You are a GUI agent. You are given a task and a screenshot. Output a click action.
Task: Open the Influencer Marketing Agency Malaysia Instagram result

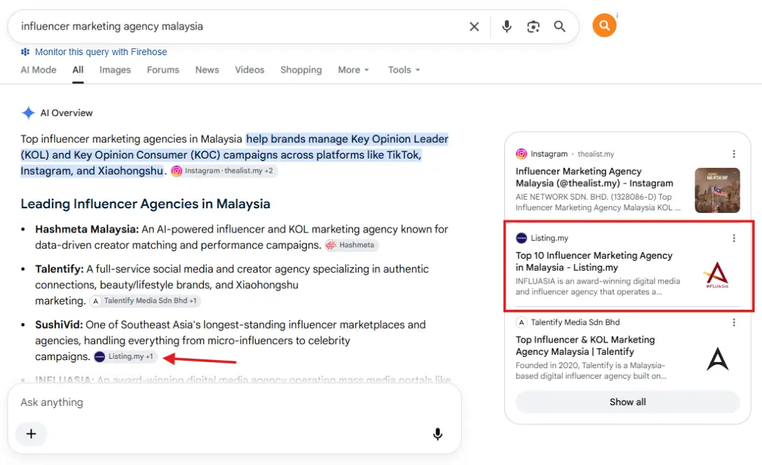click(594, 177)
